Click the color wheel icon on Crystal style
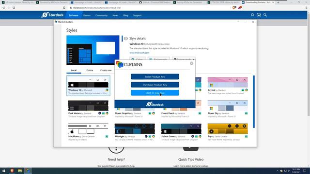Image resolution: width=310 pixels, height=174 pixels. [x=247, y=90]
